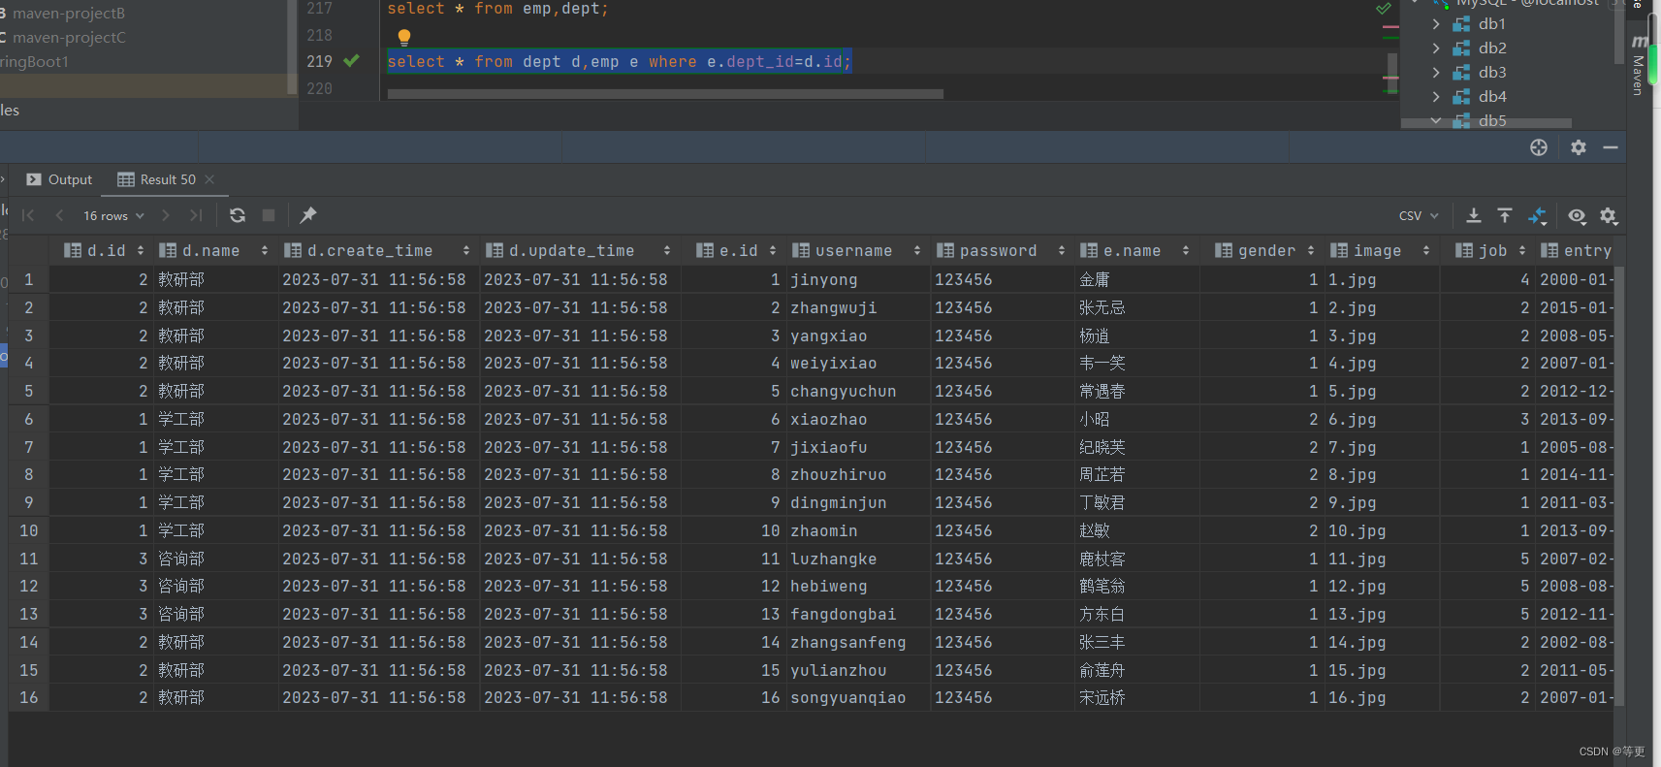Select the jinyong username cell
Image resolution: width=1661 pixels, height=767 pixels.
[857, 279]
